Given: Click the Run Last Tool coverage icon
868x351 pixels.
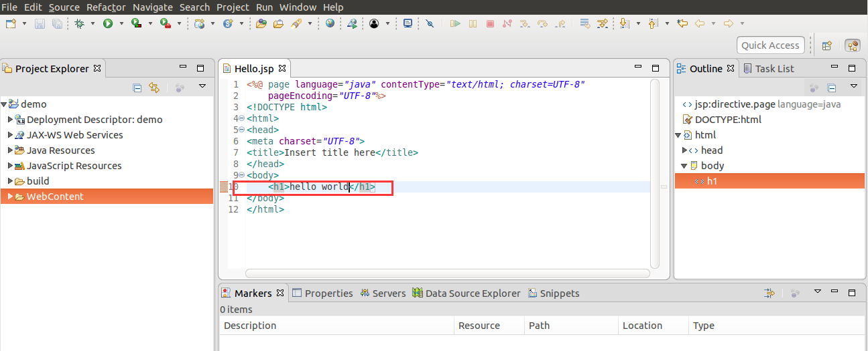Looking at the screenshot, I should [x=136, y=23].
